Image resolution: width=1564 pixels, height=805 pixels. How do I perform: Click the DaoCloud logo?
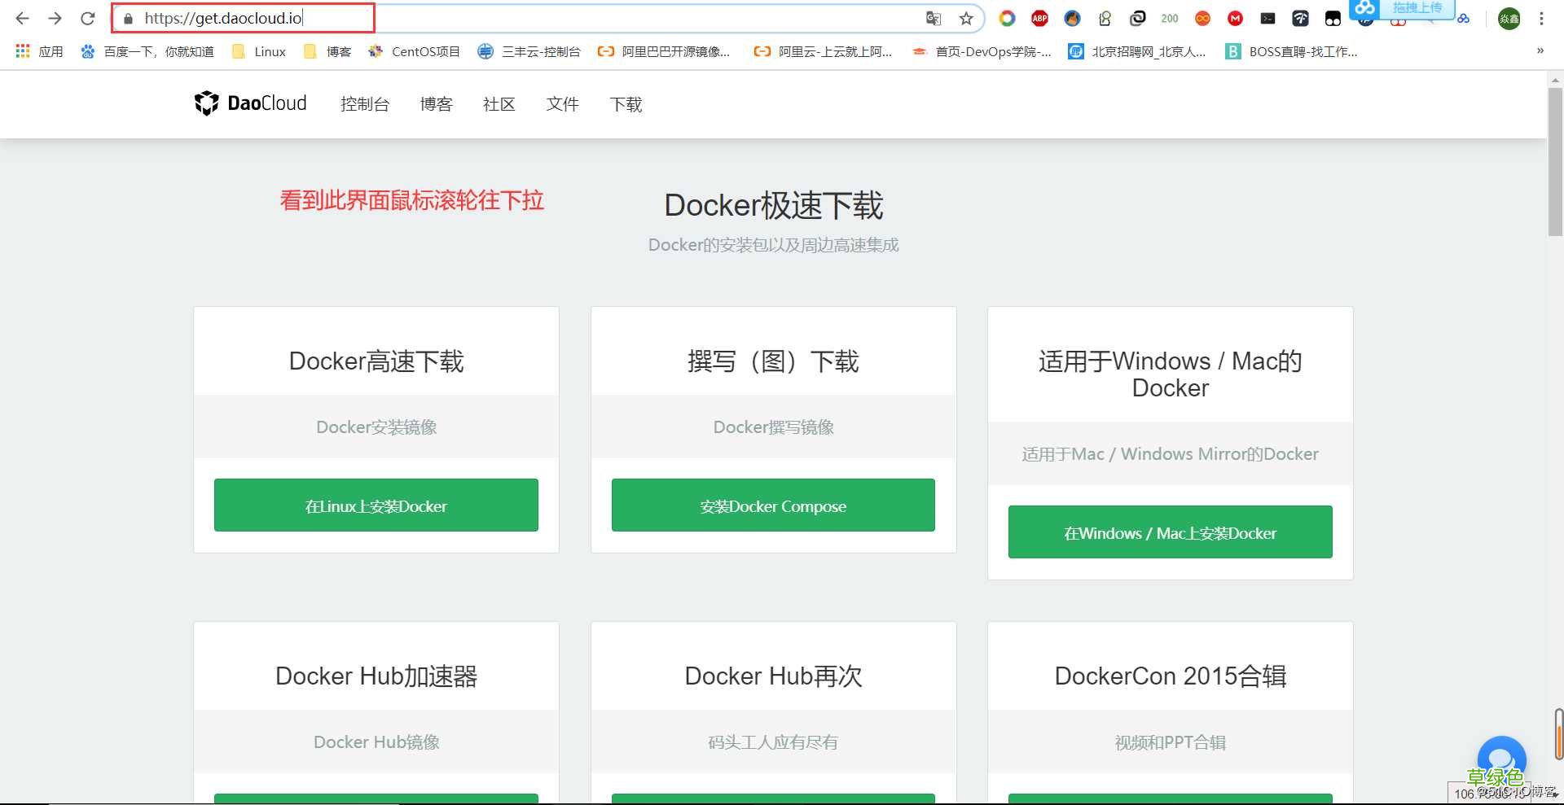coord(249,103)
